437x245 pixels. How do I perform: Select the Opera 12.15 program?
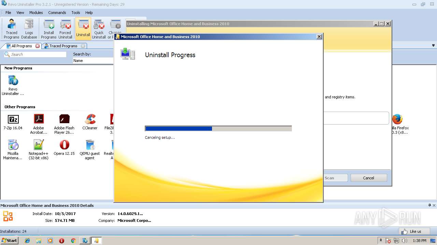coord(64,148)
